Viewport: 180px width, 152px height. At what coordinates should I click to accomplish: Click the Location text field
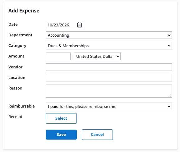[x=109, y=78]
